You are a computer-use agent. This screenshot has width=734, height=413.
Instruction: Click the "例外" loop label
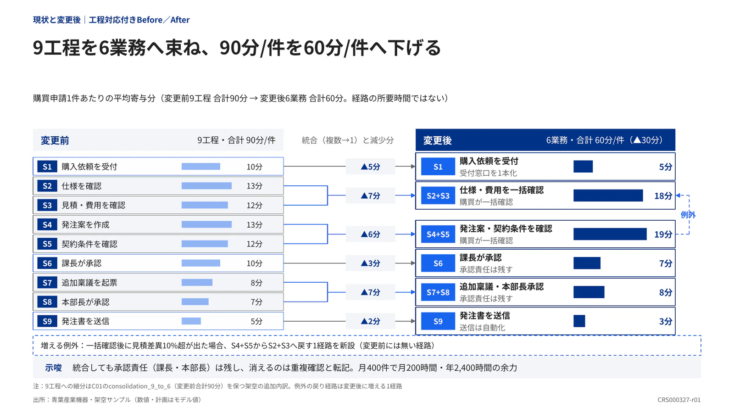[688, 215]
